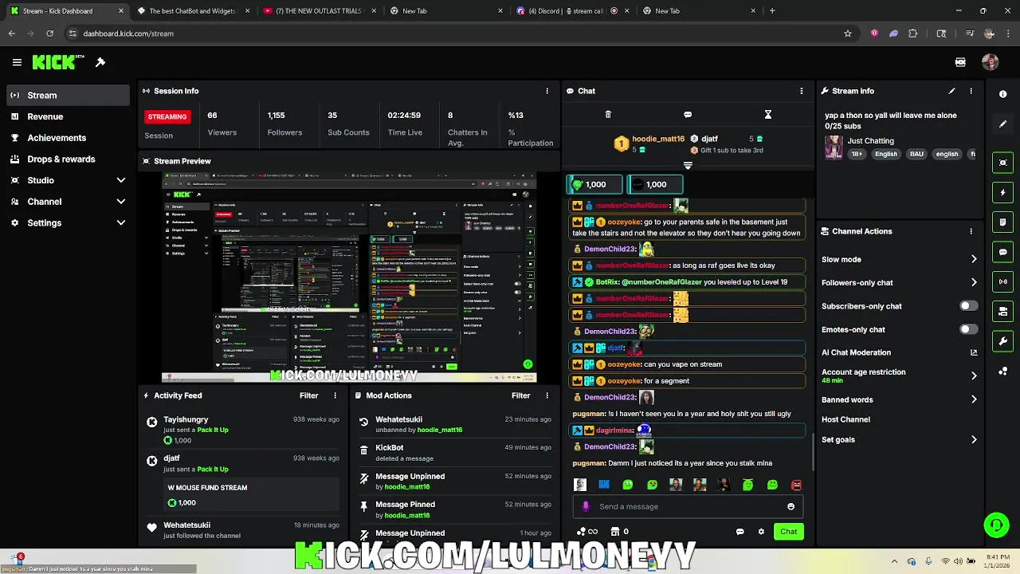Click the Filter button in Mod Actions
The height and width of the screenshot is (574, 1020).
[520, 395]
